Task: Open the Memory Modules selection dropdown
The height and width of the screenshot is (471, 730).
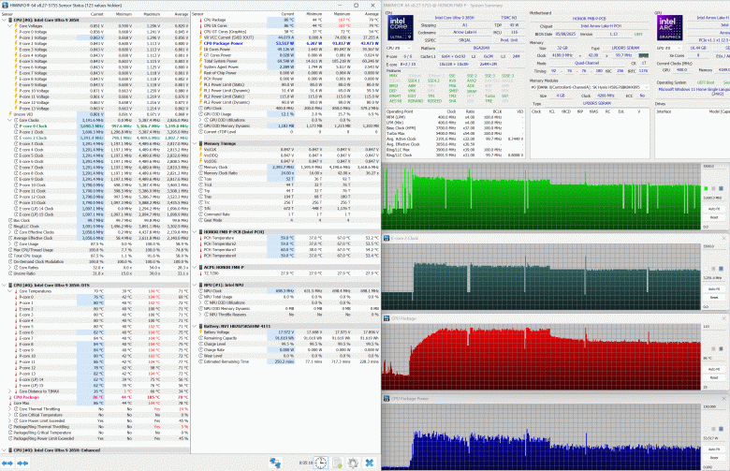Action: point(590,88)
